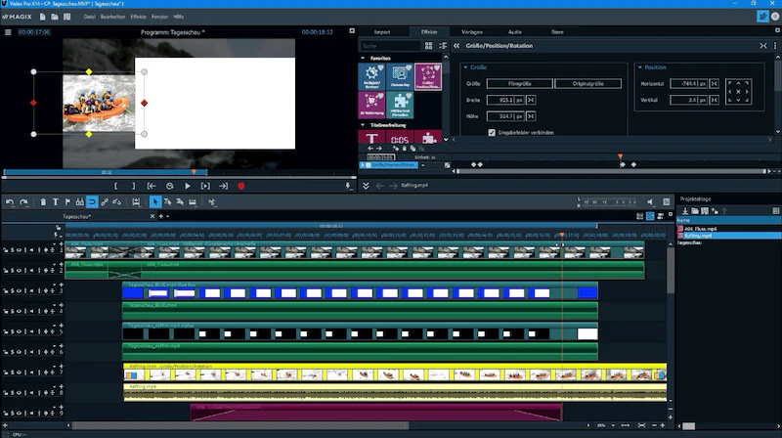Go back with the double chevron beside Größe/Position/Rotation
The height and width of the screenshot is (438, 782).
pyautogui.click(x=456, y=45)
